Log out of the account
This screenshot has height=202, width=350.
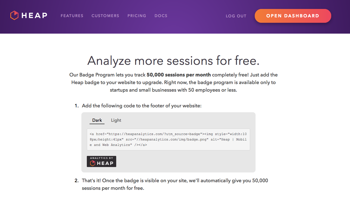236,16
